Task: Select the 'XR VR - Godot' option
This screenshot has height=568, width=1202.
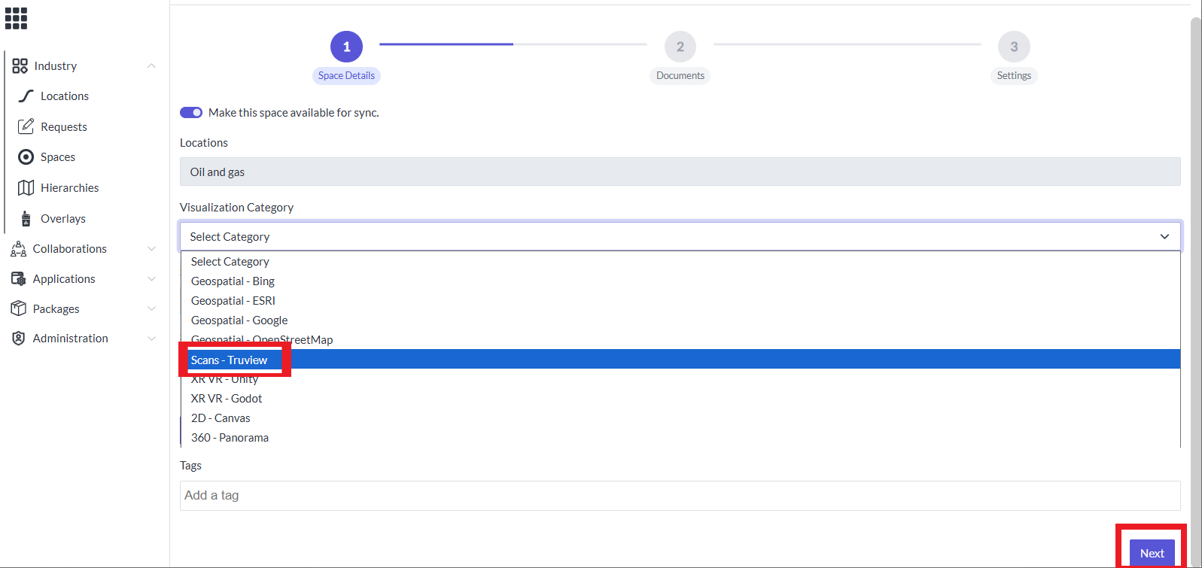Action: click(680, 399)
